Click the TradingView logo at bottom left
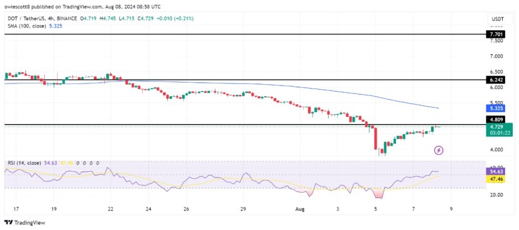The image size is (519, 230). click(x=25, y=222)
